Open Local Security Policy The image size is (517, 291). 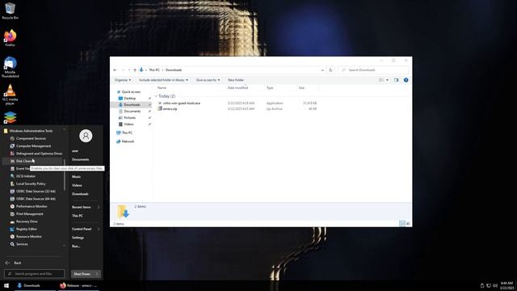(x=31, y=183)
